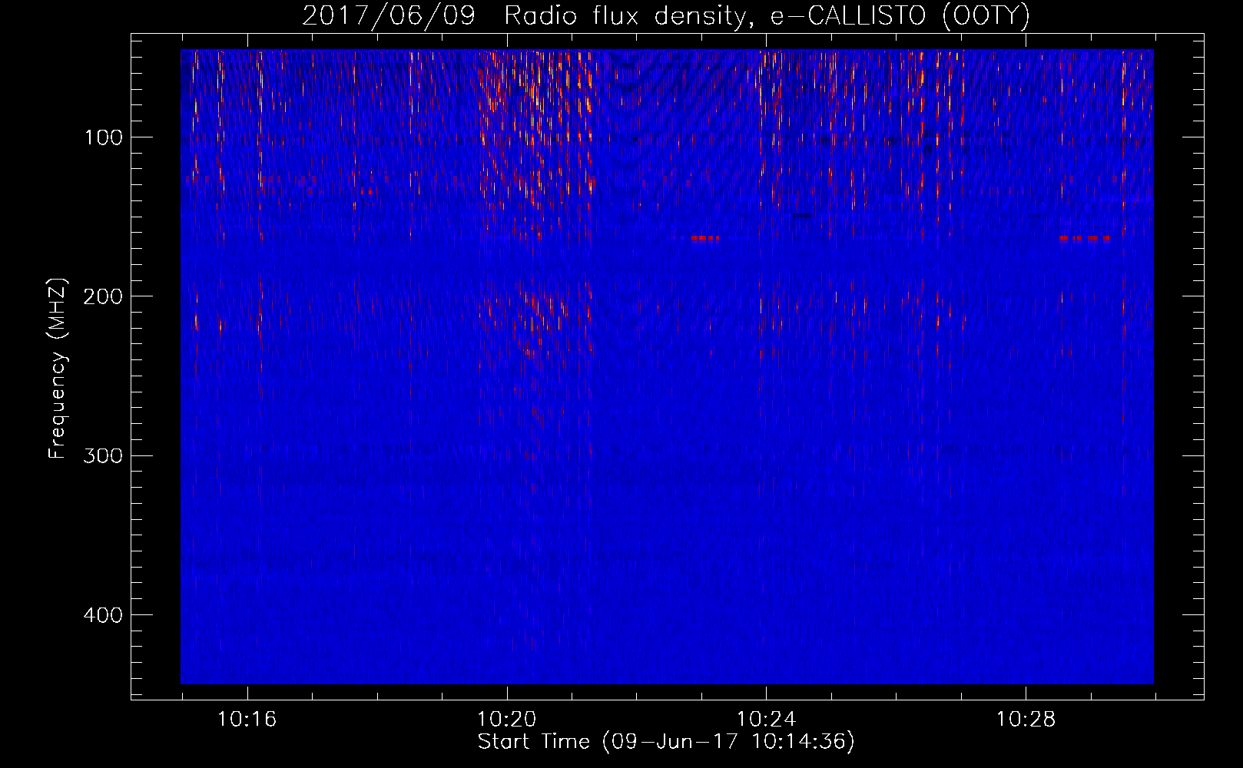Click the 10:16 time tick label
The height and width of the screenshot is (768, 1243).
click(x=247, y=720)
